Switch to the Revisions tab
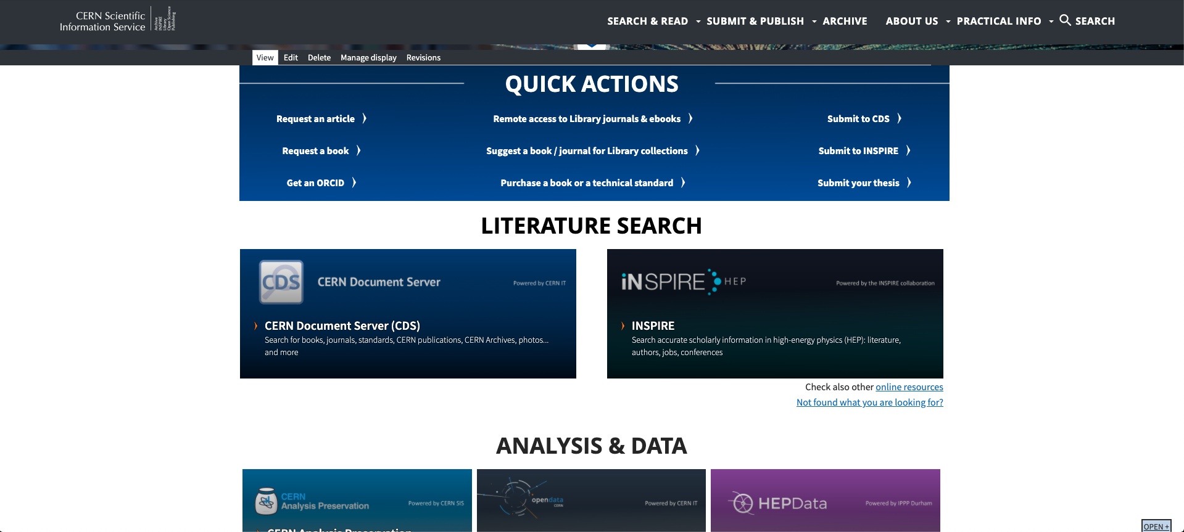This screenshot has width=1184, height=532. pyautogui.click(x=423, y=57)
